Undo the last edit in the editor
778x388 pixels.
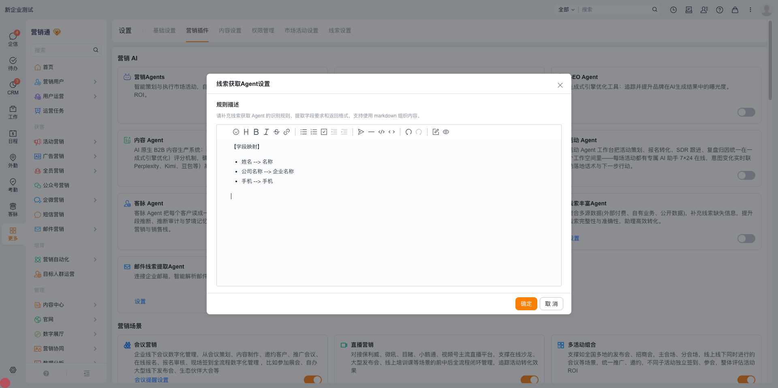click(x=408, y=132)
